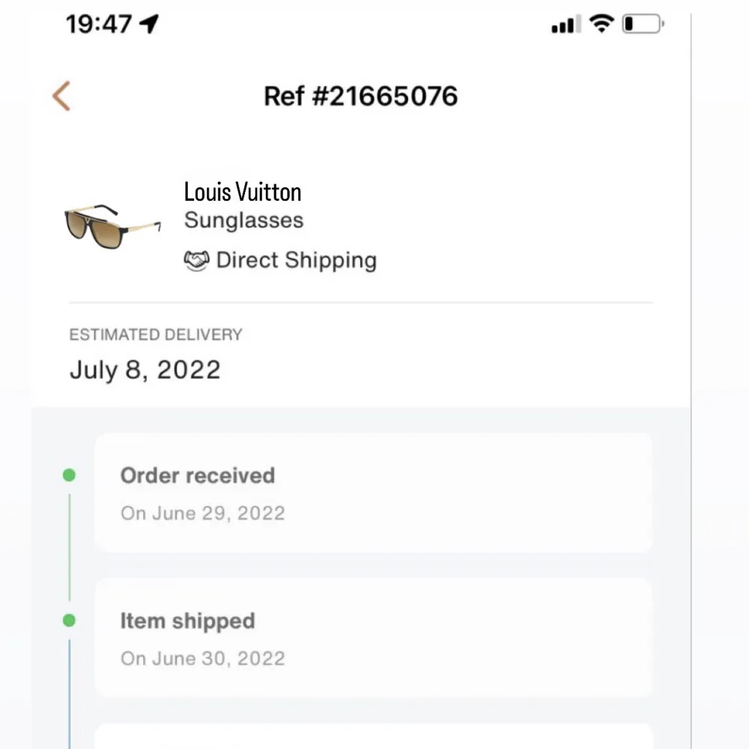The image size is (749, 749).
Task: Tap the Direct Shipping label
Action: pyautogui.click(x=296, y=261)
